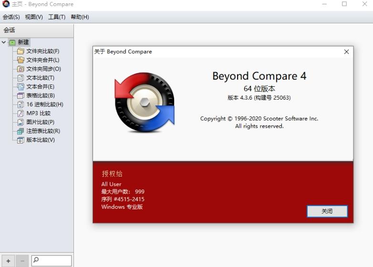Click the Table Compare icon 表格比较(B)
The width and height of the screenshot is (373, 267).
click(21, 95)
